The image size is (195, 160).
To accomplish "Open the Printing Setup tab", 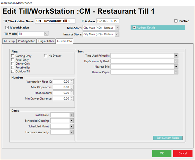I will 27,41.
